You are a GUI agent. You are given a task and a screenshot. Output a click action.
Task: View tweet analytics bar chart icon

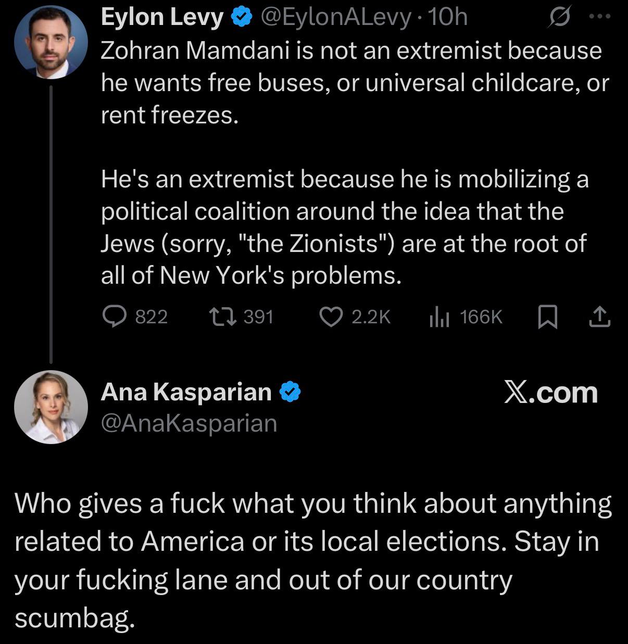click(439, 317)
